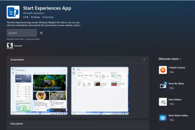Click the Description section heading
The height and width of the screenshot is (130, 195).
coord(17,123)
